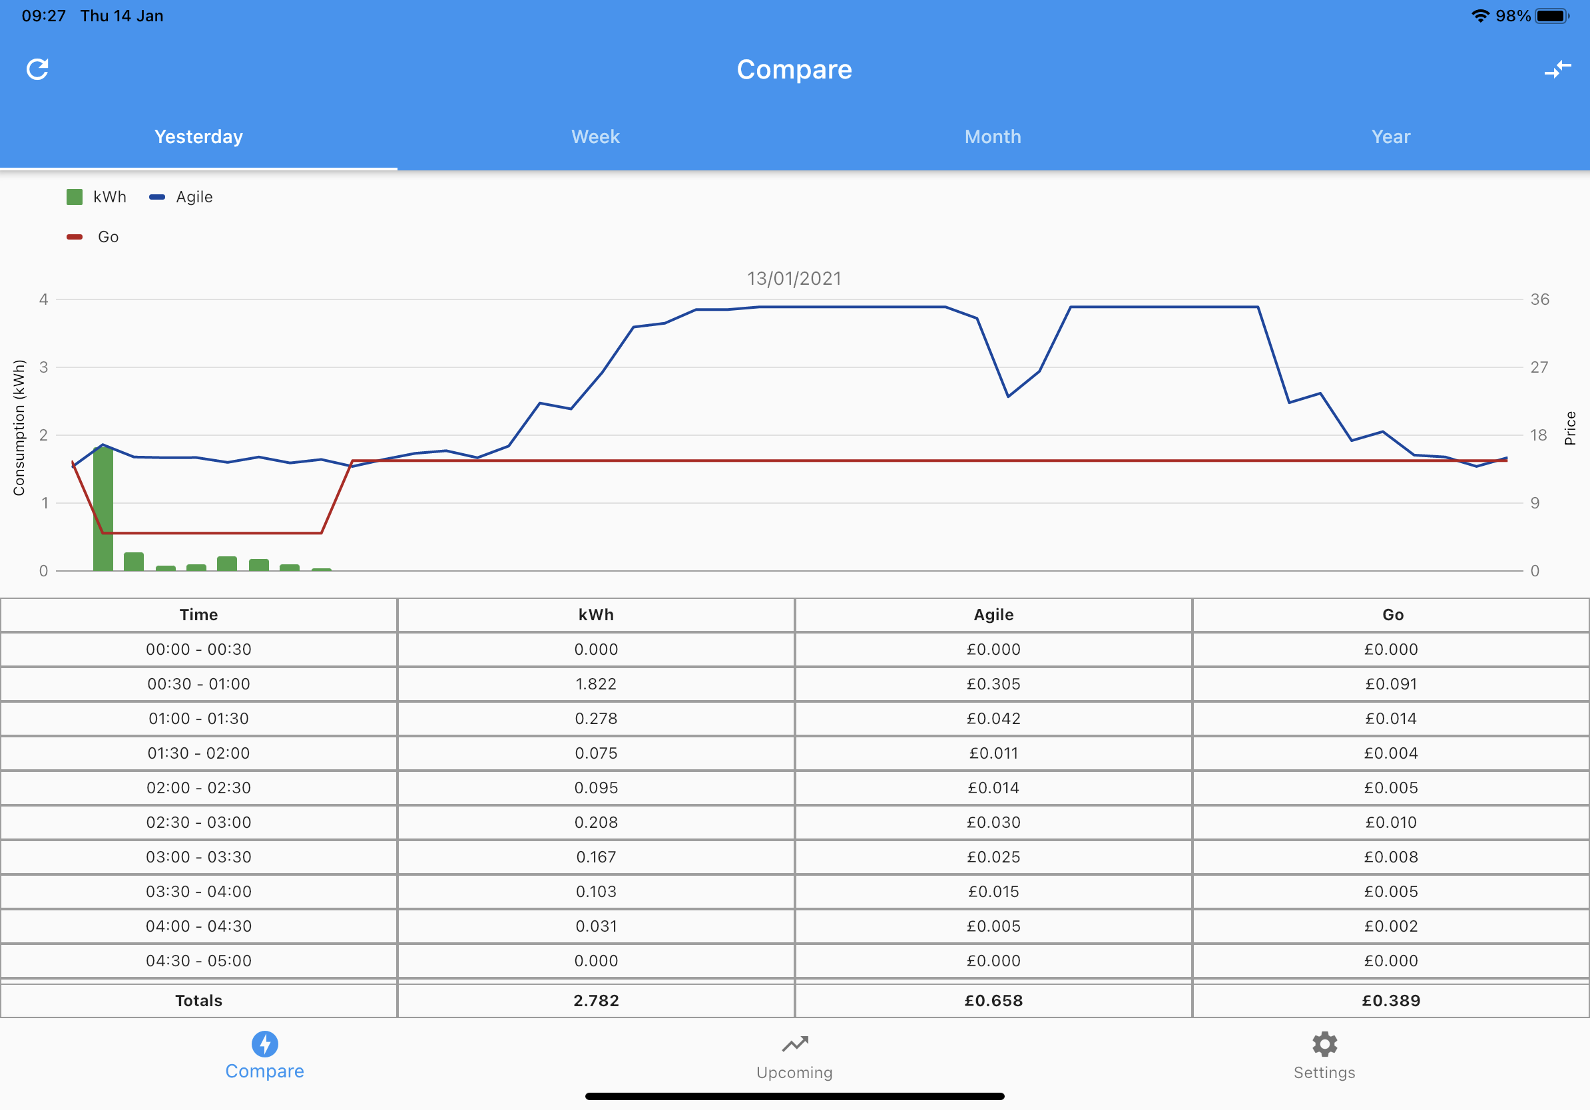Tap the 0.208 kWh cell
This screenshot has width=1590, height=1110.
pos(597,822)
